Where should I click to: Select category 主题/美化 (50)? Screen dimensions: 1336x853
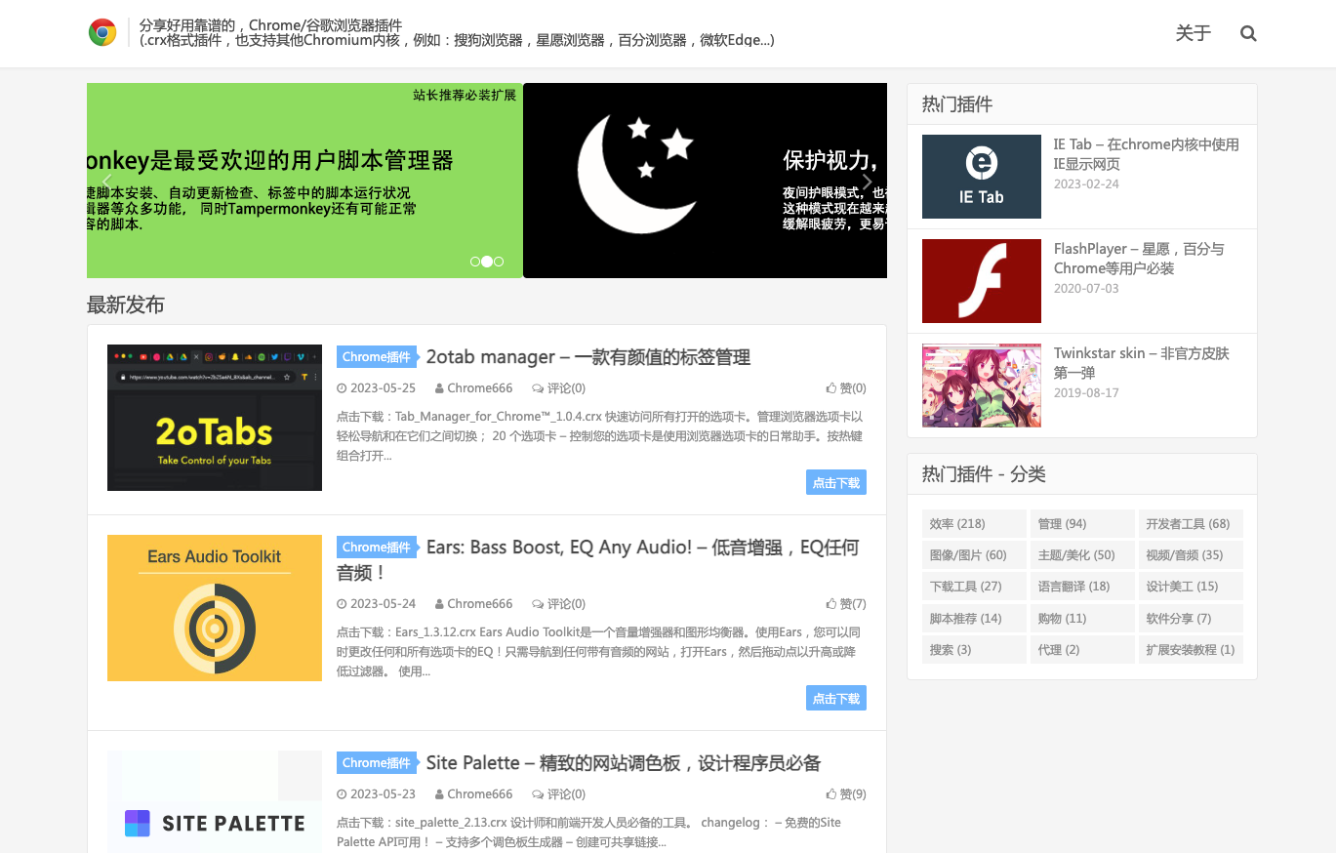tap(1081, 555)
